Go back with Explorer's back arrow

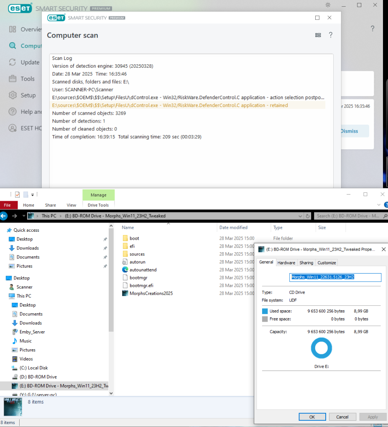tap(3, 216)
